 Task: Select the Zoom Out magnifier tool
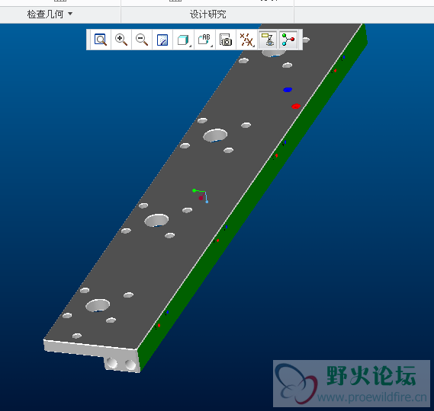point(142,40)
